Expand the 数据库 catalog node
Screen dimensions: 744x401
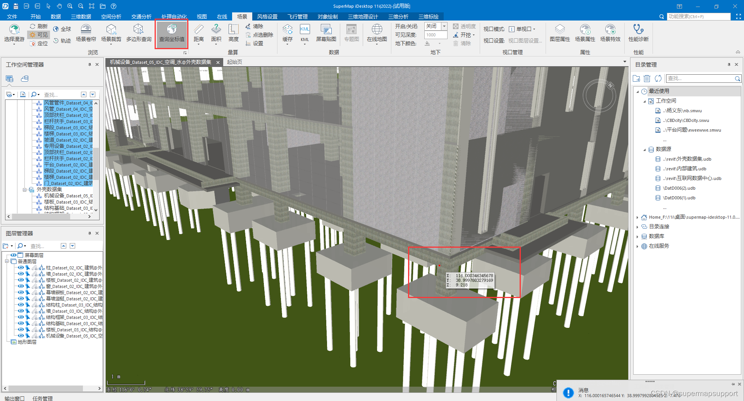coord(637,236)
